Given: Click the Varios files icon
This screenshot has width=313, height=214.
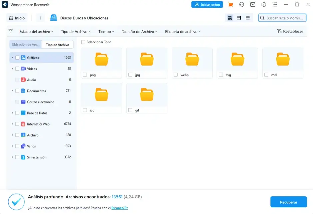Looking at the screenshot, I should 23,146.
